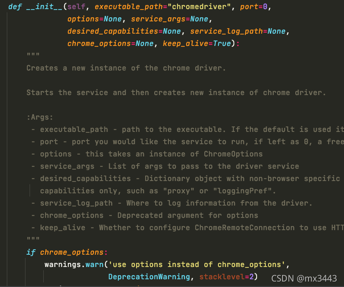
Task: Click docstring line 'service_log_path - Where to log'
Action: pos(172,203)
